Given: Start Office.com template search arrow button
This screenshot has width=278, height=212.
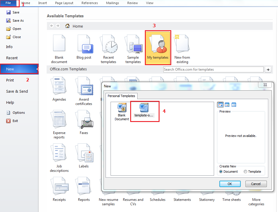Looking at the screenshot, I should click(268, 69).
